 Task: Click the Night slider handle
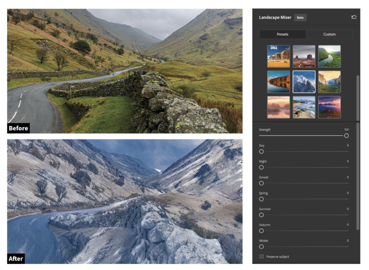pos(261,168)
